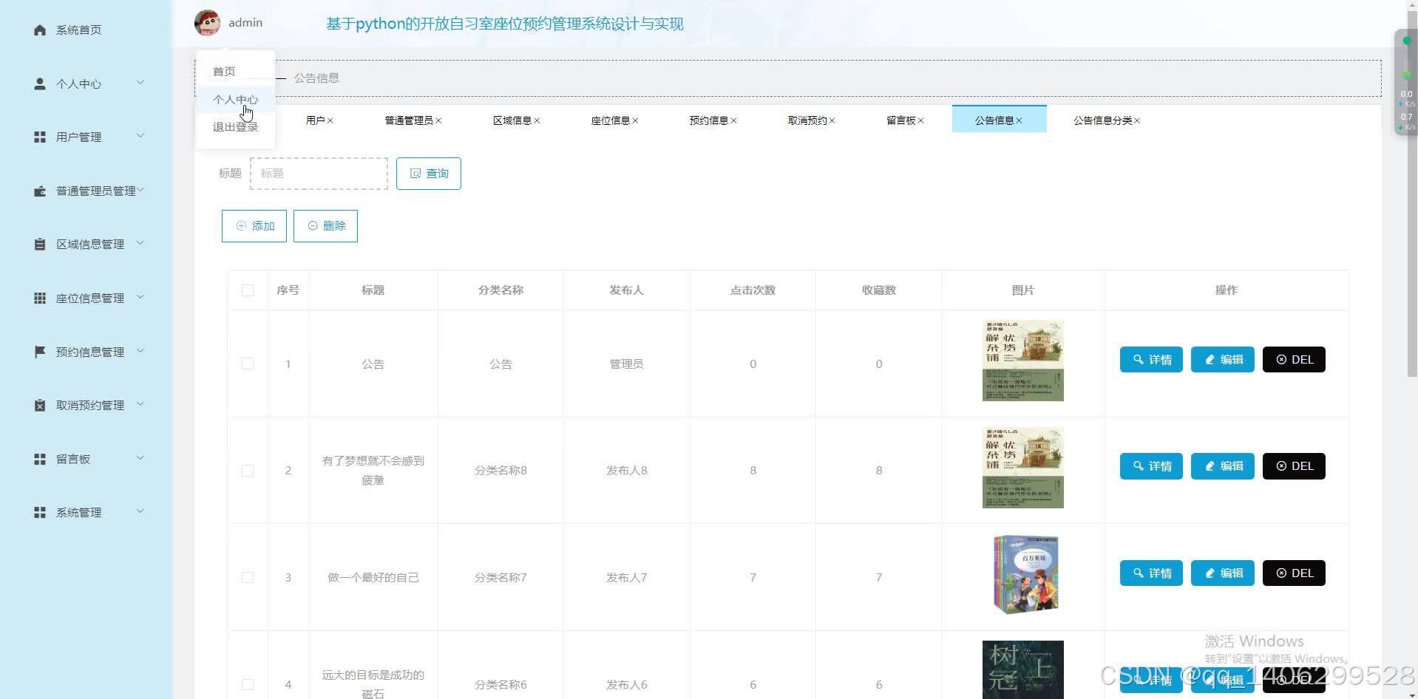Check the checkbox for row 2
Viewport: 1418px width, 699px height.
click(x=248, y=471)
